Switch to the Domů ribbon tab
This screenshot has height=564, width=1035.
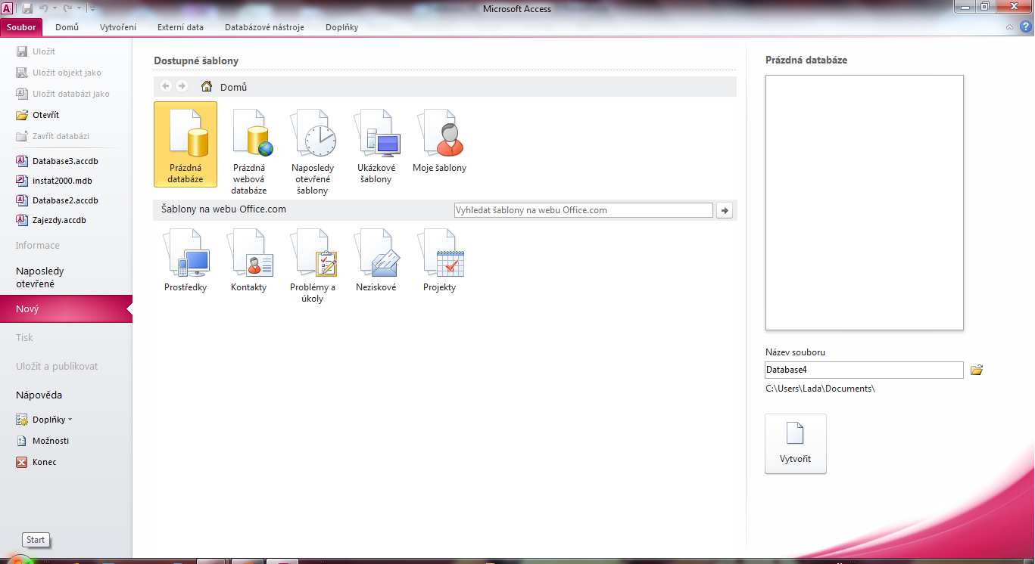pos(67,27)
